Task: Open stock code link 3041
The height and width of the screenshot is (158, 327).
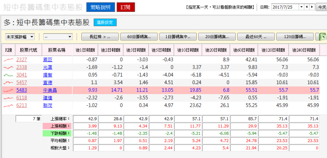Action: pos(22,75)
